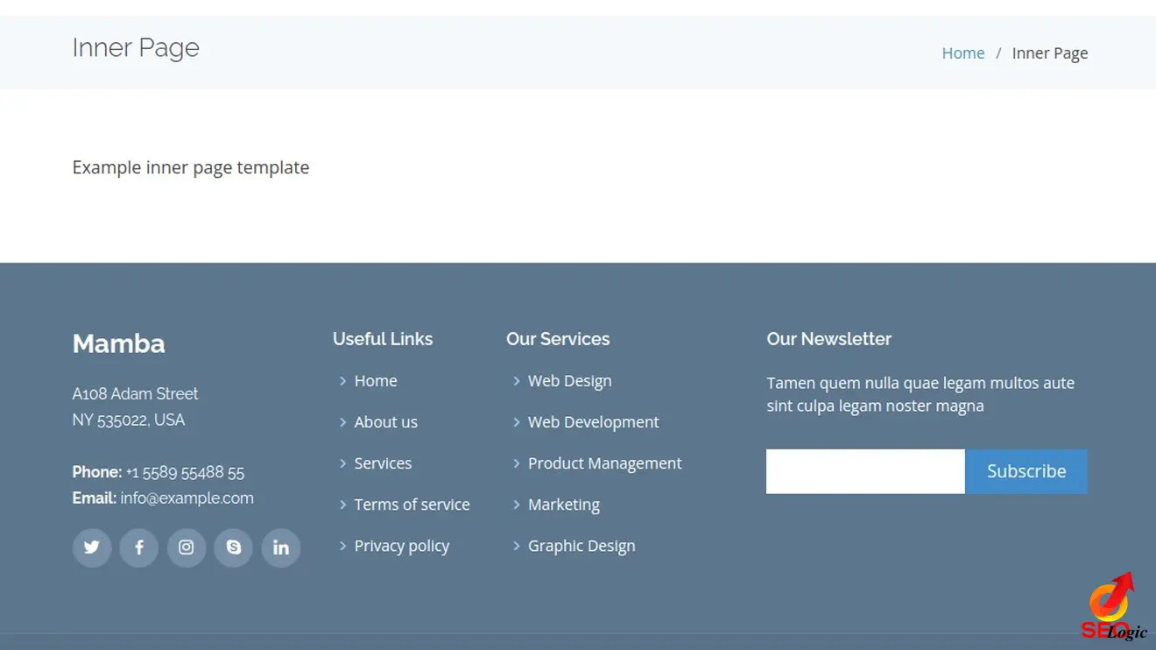This screenshot has width=1156, height=650.
Task: Click Home under Useful Links
Action: click(x=376, y=381)
